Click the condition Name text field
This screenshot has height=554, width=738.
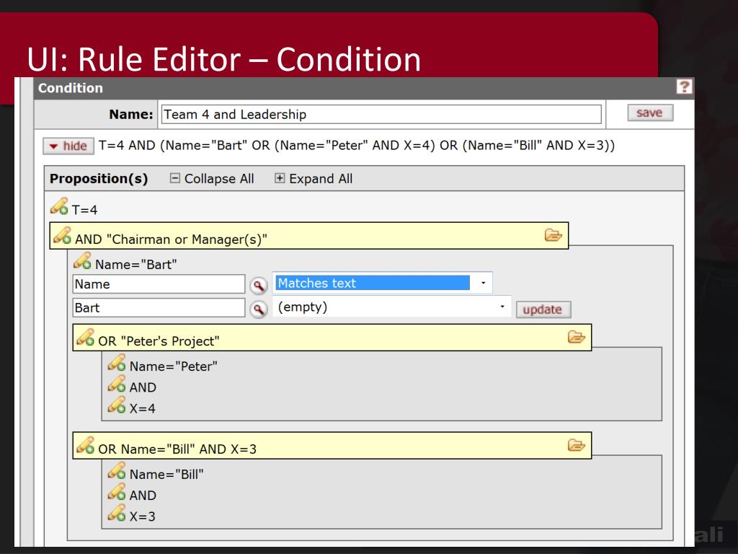[x=381, y=114]
